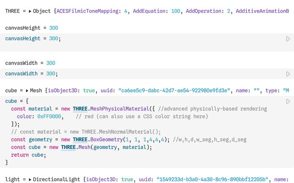Viewport: 294px width, 183px height.
Task: Click the canvasWidth output value 300
Action: 51,63
